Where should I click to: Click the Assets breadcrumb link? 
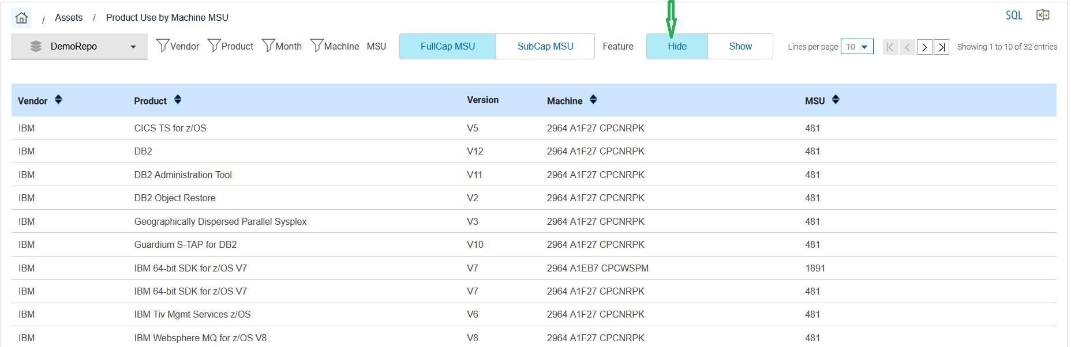[69, 17]
